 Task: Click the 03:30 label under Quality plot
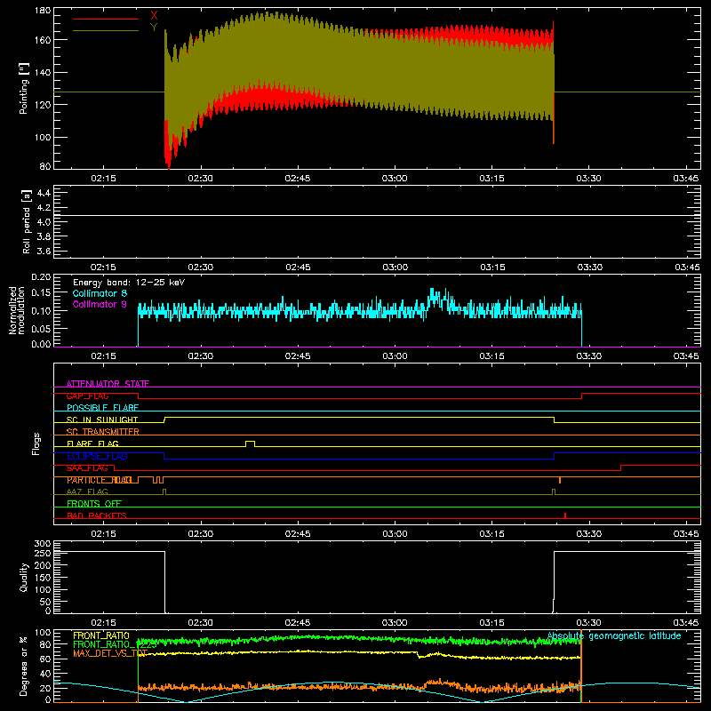[x=589, y=623]
